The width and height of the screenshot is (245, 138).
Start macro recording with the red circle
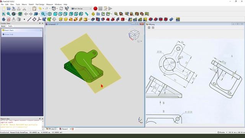tap(95, 8)
